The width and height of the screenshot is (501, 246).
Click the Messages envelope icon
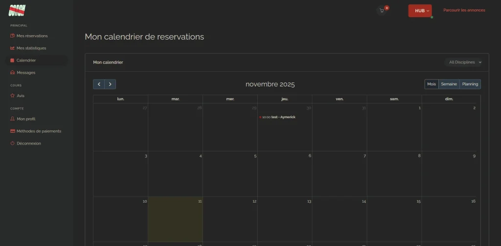pos(12,72)
